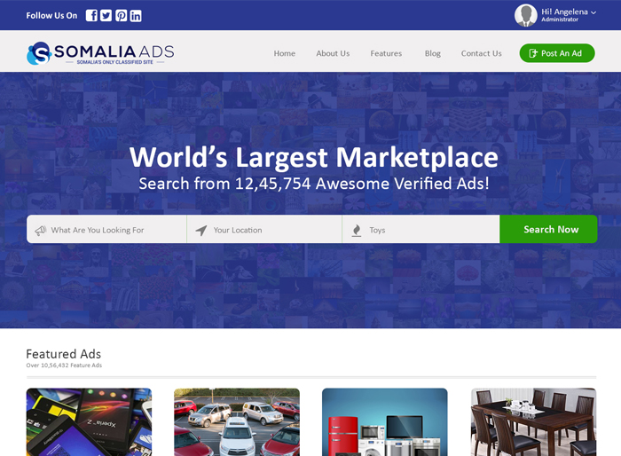Screen dimensions: 621x456
Task: Click Angelena's profile avatar
Action: [525, 15]
